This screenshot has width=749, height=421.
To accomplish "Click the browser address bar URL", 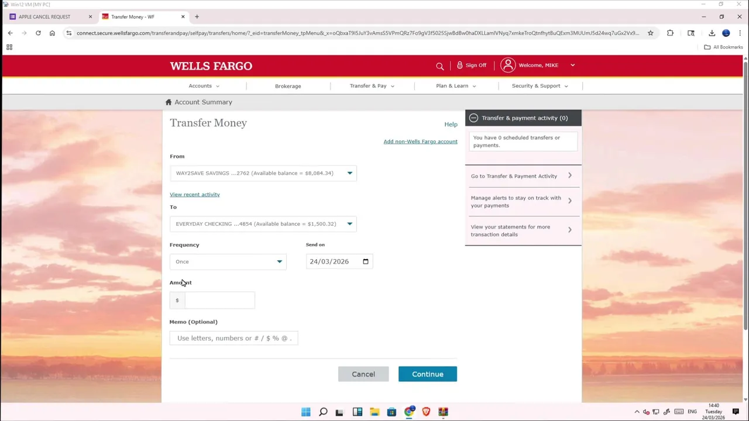I will click(x=358, y=33).
